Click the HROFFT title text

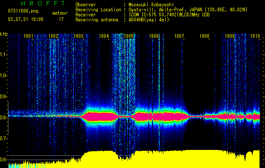click(x=43, y=3)
